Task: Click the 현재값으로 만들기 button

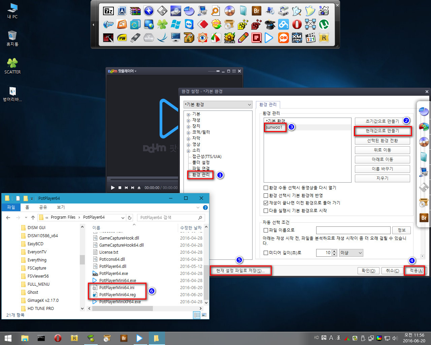Action: [x=383, y=131]
